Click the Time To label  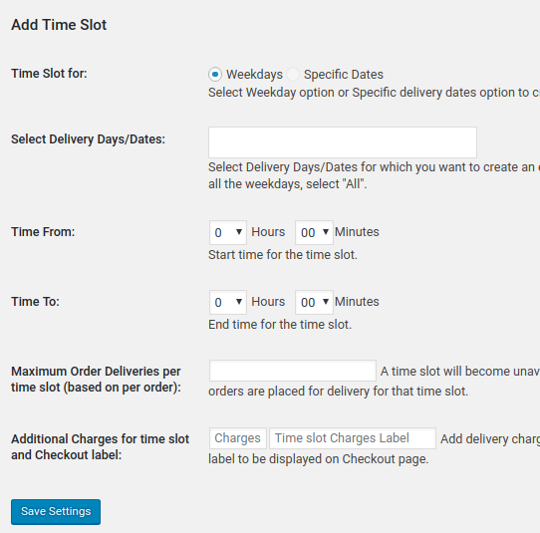coord(35,301)
